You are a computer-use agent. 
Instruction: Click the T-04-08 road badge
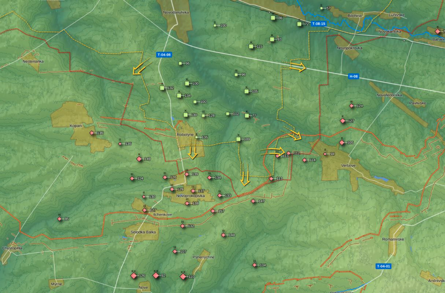tap(164, 55)
